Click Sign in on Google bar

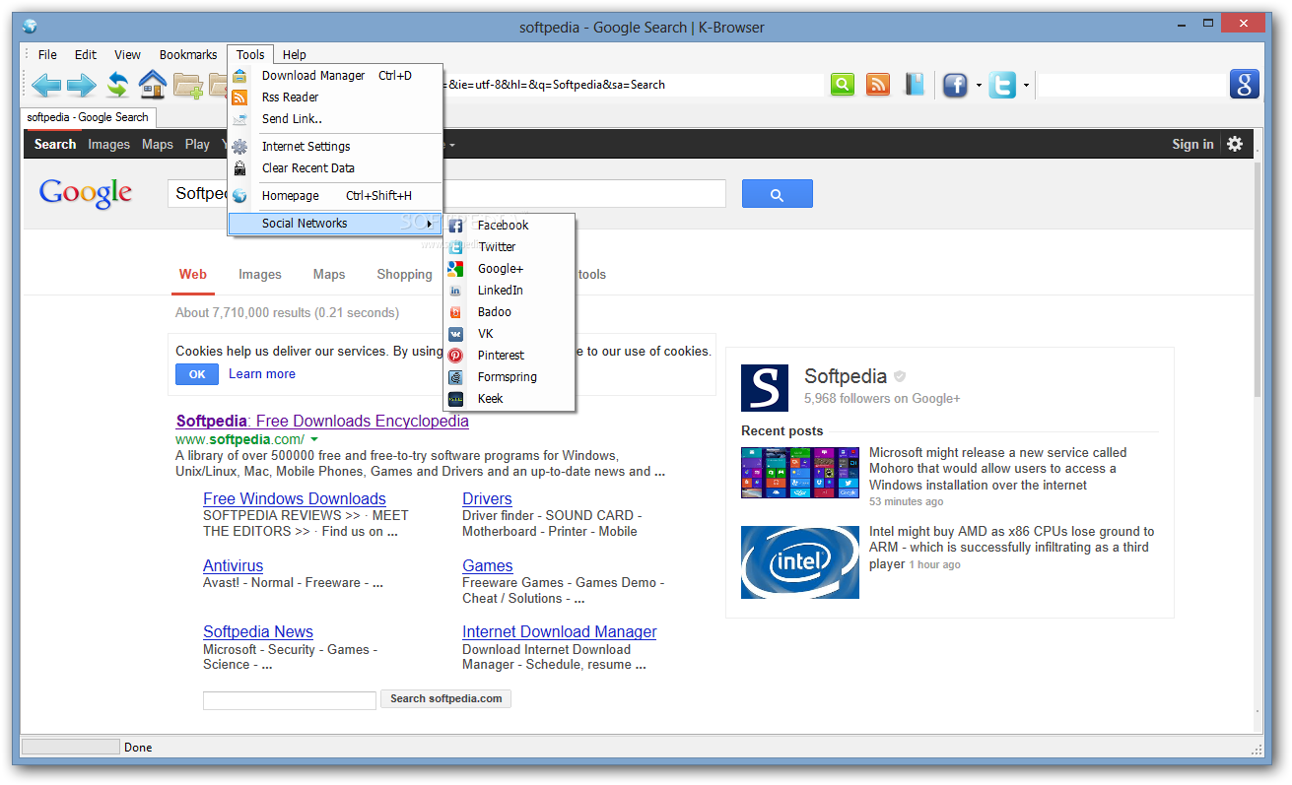coord(1192,144)
